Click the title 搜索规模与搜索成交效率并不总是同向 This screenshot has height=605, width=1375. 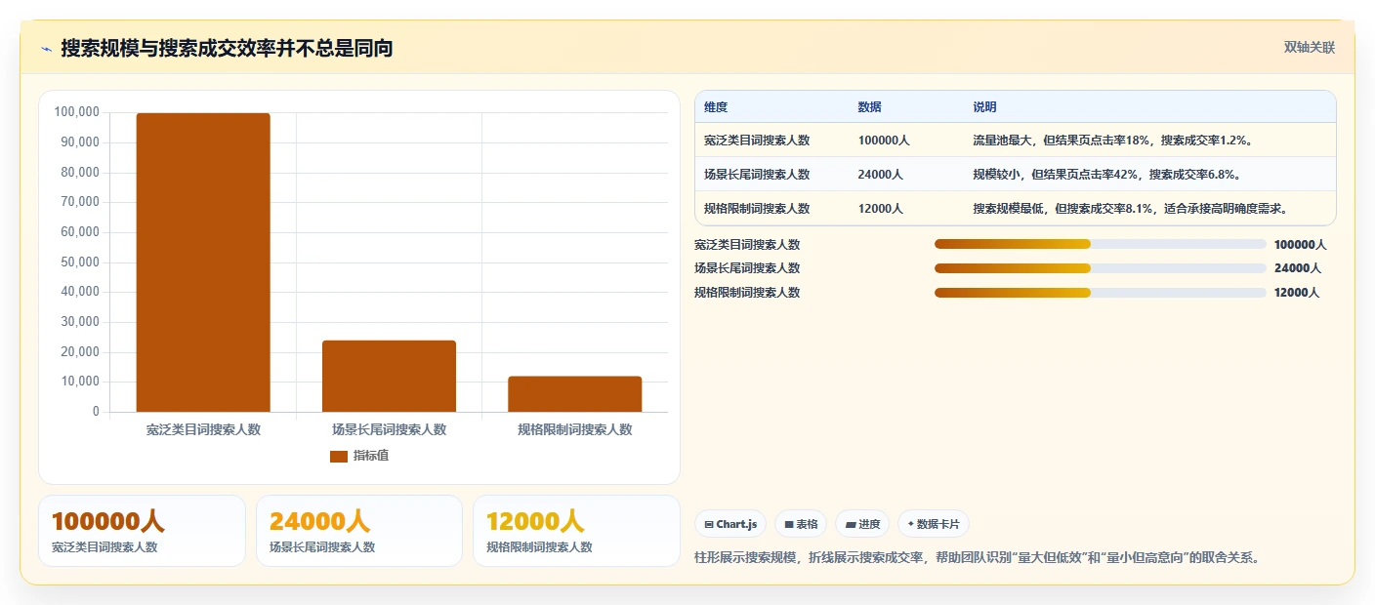[x=227, y=48]
